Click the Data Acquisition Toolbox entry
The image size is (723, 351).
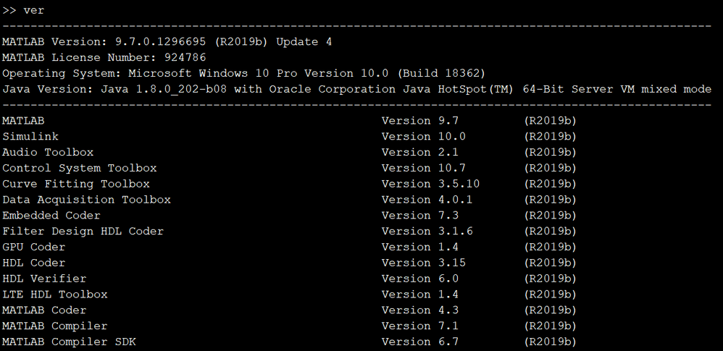tap(86, 200)
